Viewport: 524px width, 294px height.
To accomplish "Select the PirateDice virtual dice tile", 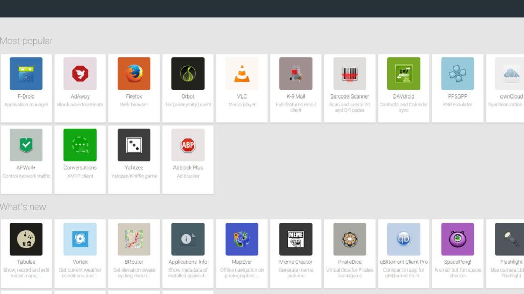I will (x=350, y=238).
